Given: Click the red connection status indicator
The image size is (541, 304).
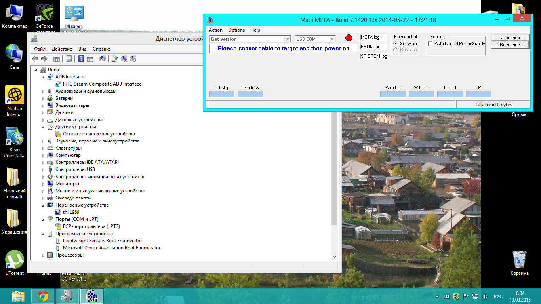Looking at the screenshot, I should coord(349,38).
